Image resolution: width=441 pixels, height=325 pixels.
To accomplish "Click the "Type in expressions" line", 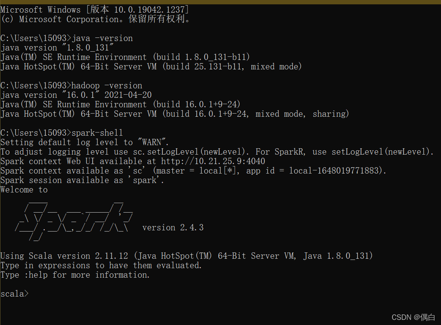I will (101, 265).
